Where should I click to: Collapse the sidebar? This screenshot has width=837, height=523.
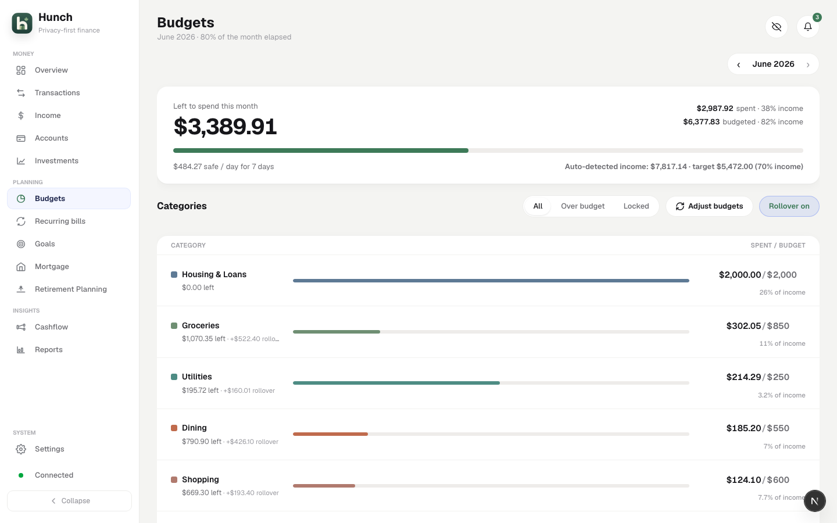[69, 501]
